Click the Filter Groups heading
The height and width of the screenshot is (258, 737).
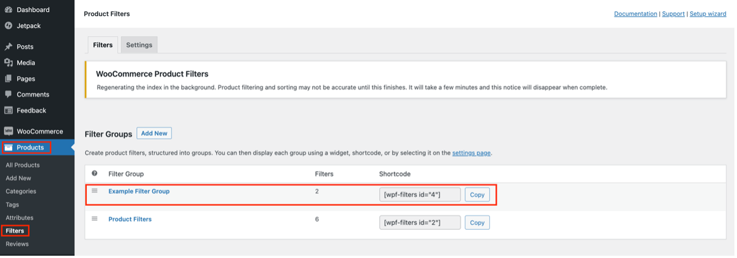pyautogui.click(x=108, y=134)
